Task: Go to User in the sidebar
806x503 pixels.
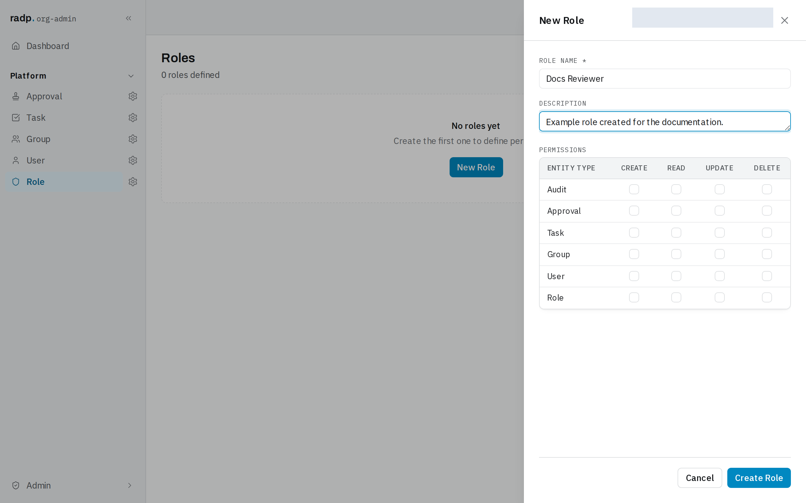Action: click(64, 160)
